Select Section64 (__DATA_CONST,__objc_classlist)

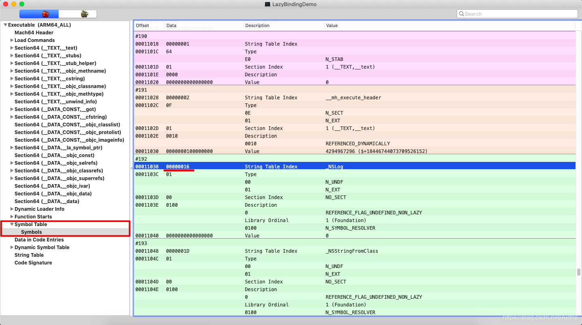[x=67, y=125]
